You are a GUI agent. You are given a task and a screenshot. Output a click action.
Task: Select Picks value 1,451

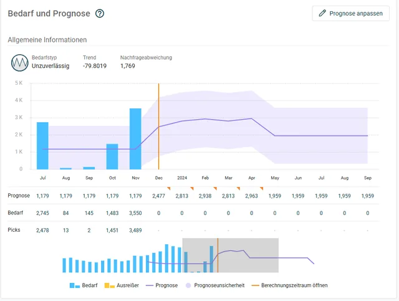[x=112, y=230]
